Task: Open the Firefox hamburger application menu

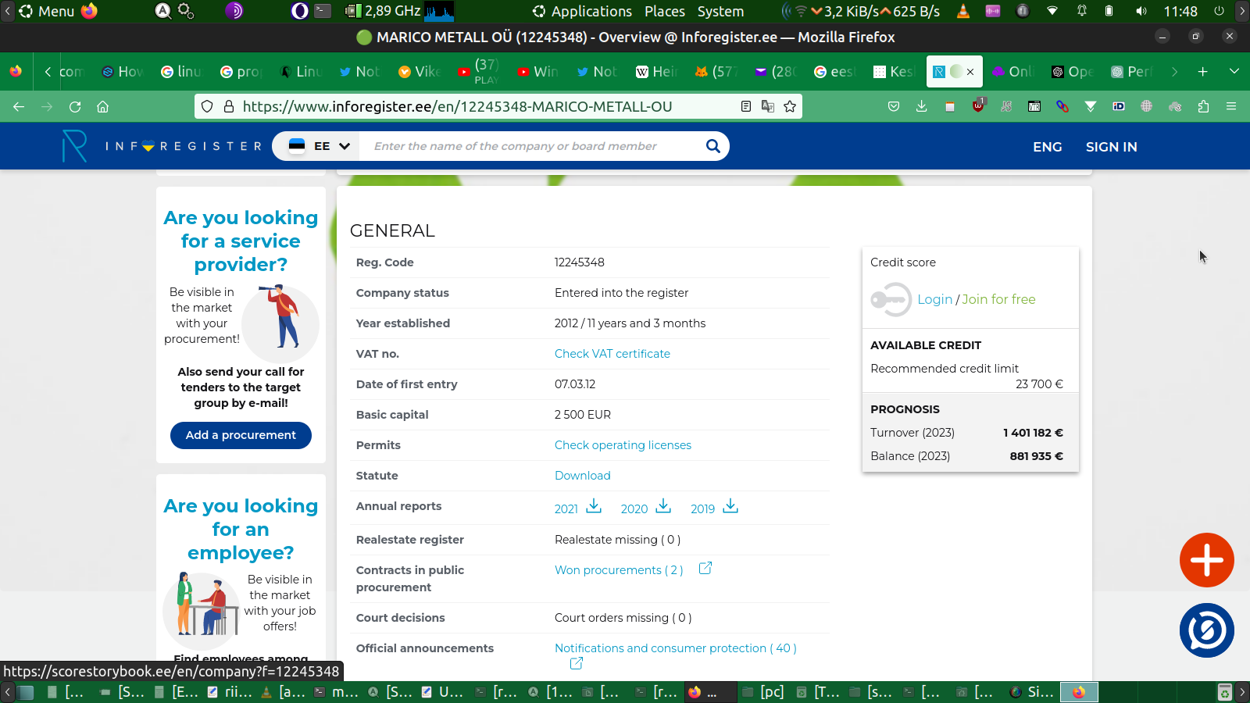Action: coord(1231,106)
